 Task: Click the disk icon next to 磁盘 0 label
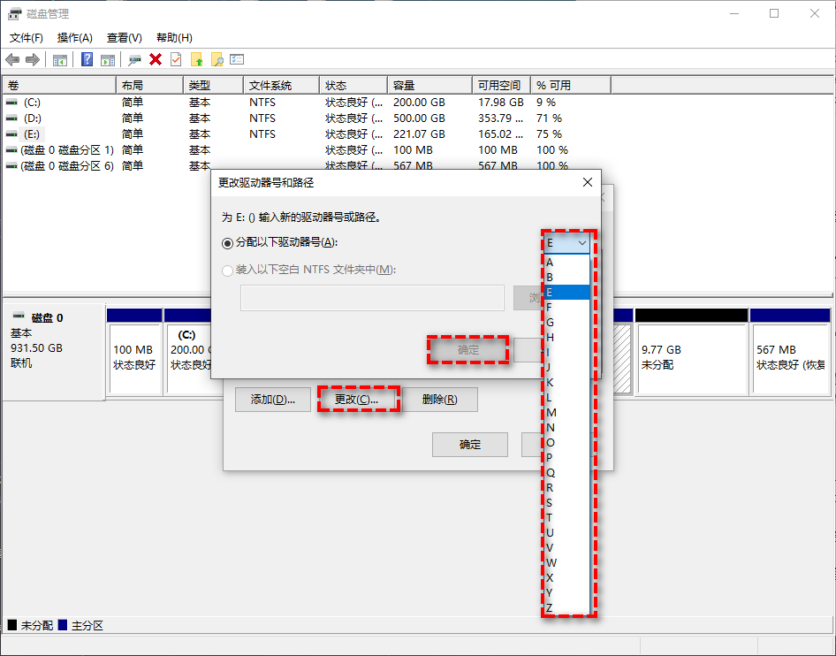(19, 316)
